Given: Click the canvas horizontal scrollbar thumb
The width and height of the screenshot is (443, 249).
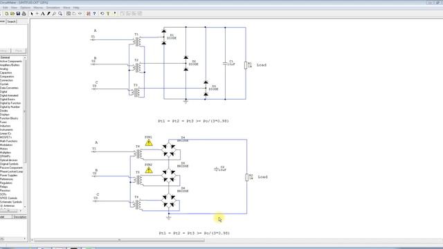Looking at the screenshot, I should (119, 240).
